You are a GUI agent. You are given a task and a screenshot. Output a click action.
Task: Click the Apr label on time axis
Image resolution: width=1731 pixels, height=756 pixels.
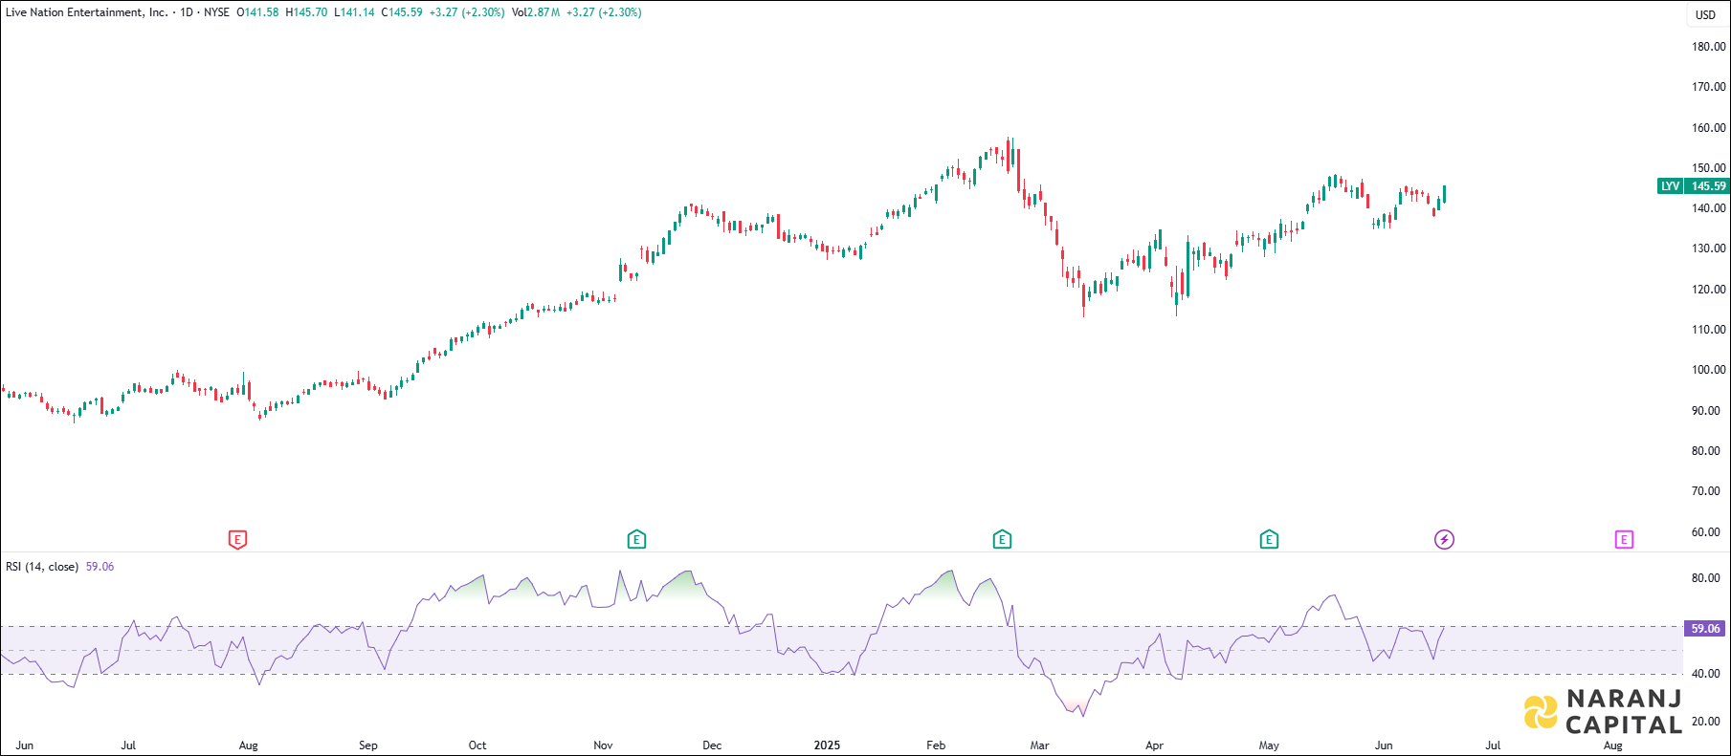[x=1155, y=745]
